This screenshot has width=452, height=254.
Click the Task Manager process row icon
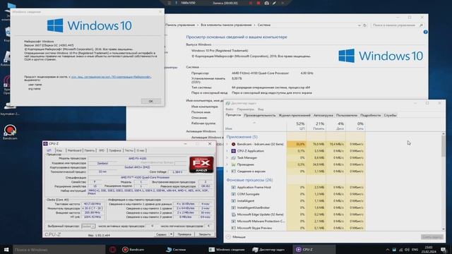pyautogui.click(x=234, y=158)
